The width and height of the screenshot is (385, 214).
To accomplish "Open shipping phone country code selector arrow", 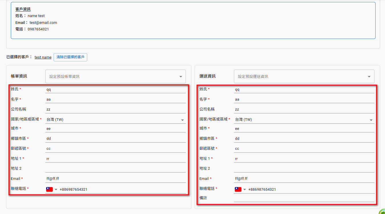I will coord(244,189).
